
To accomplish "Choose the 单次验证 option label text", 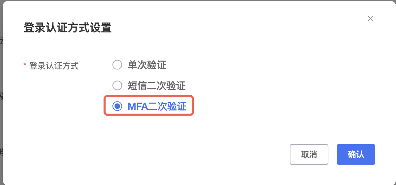I will point(147,65).
